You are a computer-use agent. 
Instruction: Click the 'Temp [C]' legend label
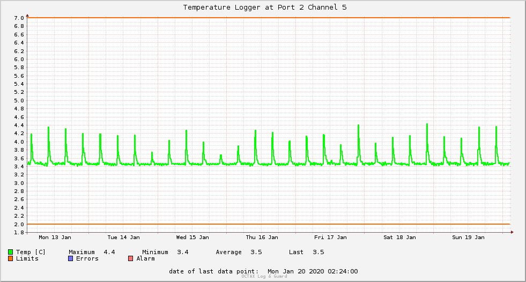click(31, 252)
